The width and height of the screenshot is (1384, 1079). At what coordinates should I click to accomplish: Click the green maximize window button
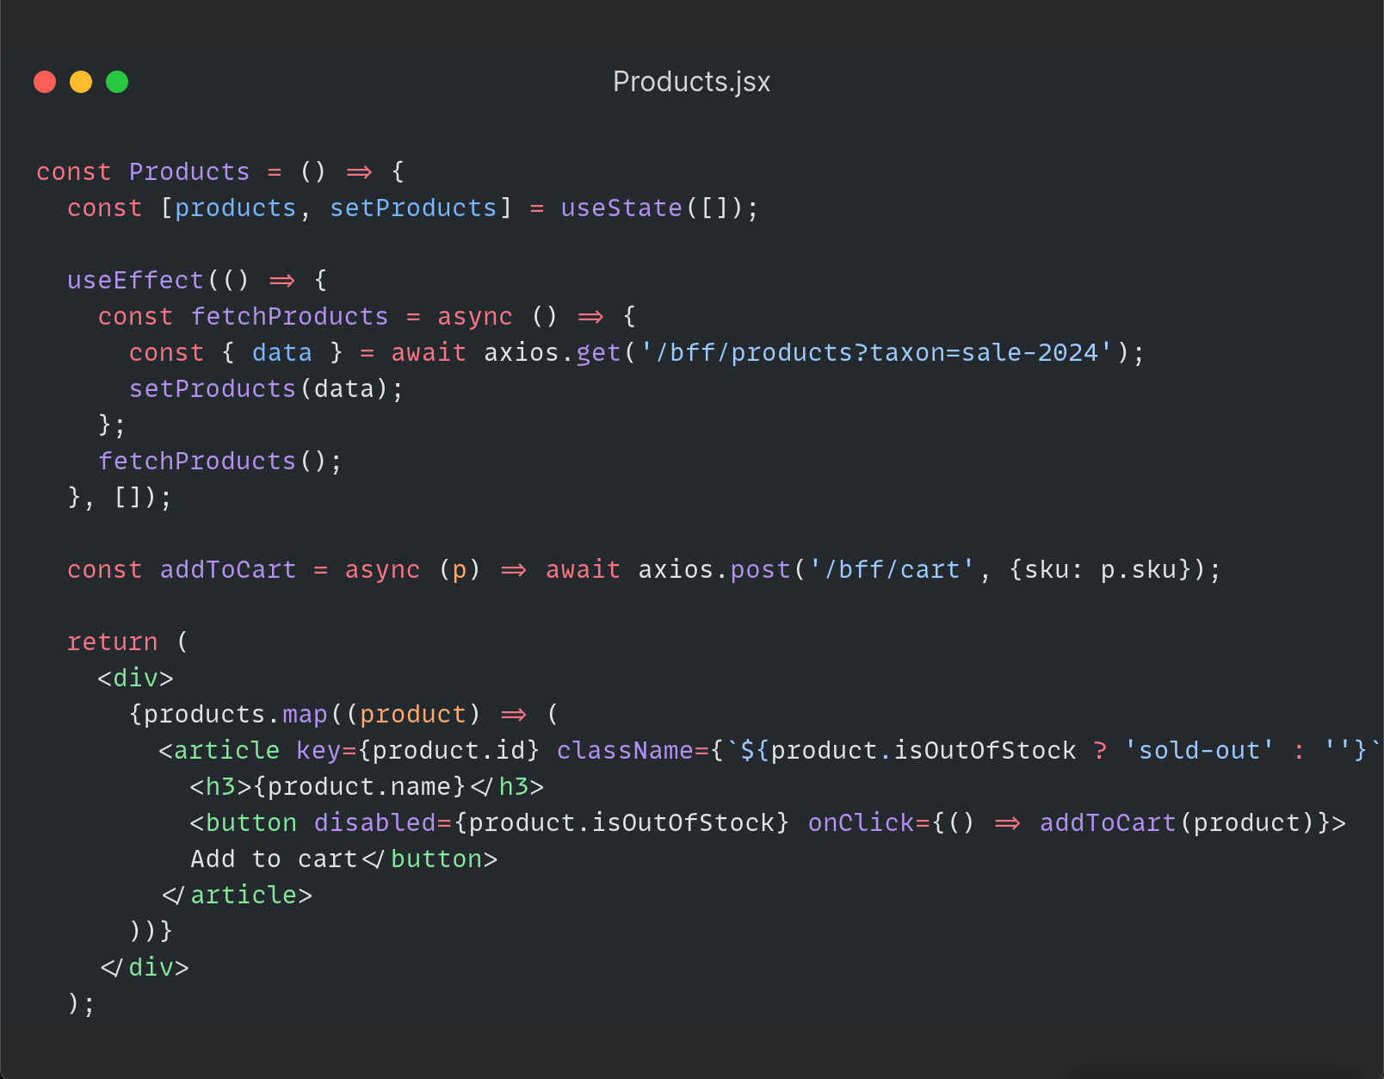click(117, 82)
